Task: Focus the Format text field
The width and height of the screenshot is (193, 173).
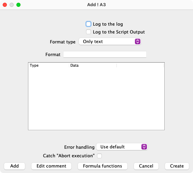Action: pyautogui.click(x=105, y=54)
